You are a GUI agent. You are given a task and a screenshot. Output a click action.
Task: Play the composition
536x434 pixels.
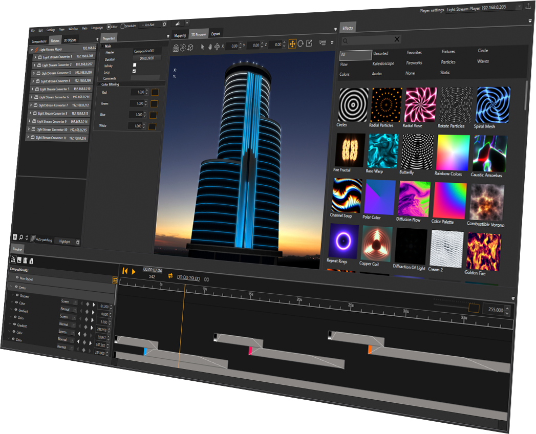[x=134, y=272]
